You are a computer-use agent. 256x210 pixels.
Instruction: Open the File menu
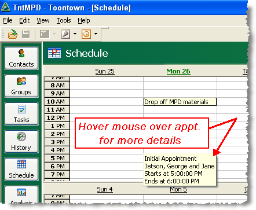click(8, 20)
